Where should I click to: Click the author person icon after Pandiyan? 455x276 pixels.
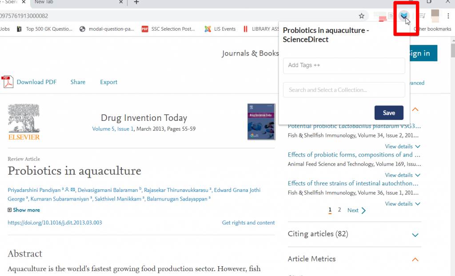pyautogui.click(x=67, y=190)
